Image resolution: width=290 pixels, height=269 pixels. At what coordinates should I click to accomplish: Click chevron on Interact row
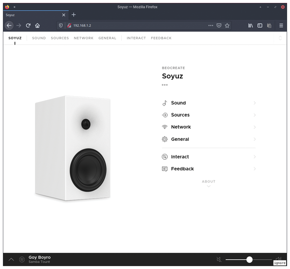(x=255, y=157)
